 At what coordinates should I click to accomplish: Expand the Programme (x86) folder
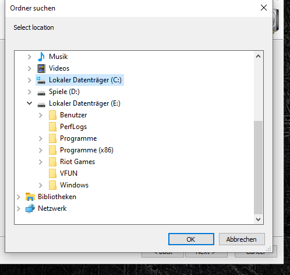(40, 150)
